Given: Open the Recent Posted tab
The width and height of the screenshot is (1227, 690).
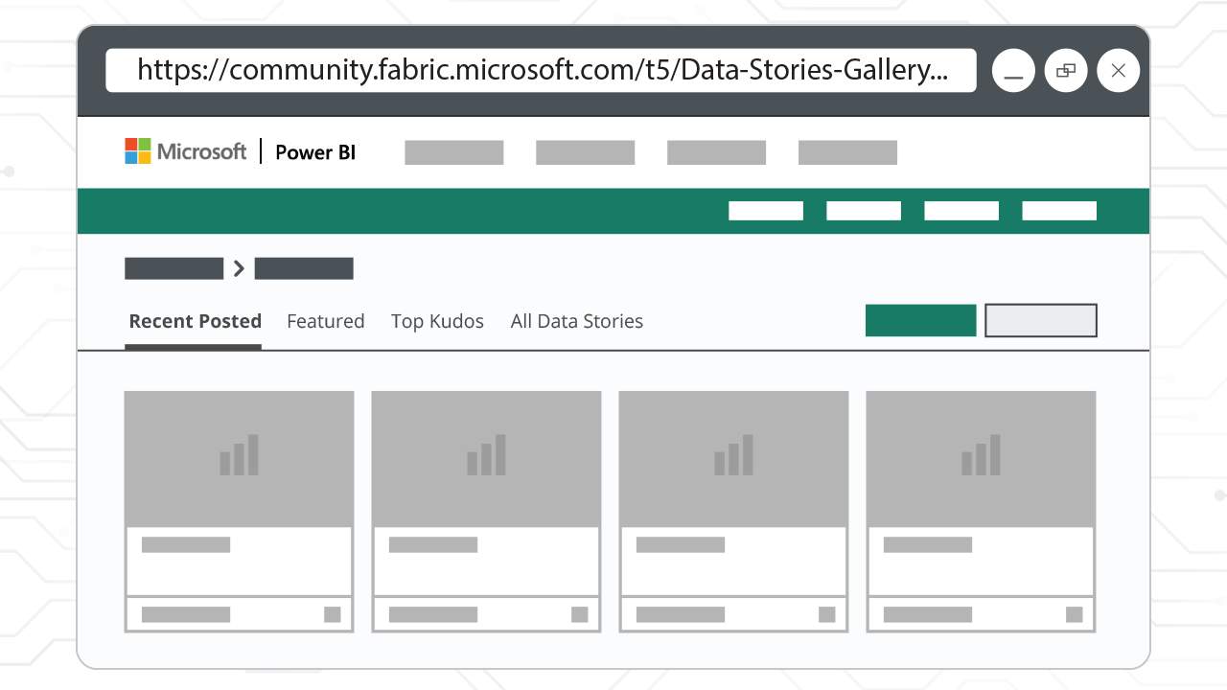Looking at the screenshot, I should [x=195, y=321].
